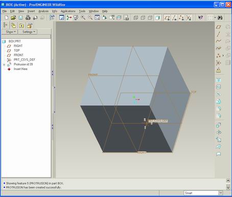This screenshot has width=232, height=197.
Task: Select PRT_CSYS_DEF in model tree
Action: tap(25, 60)
